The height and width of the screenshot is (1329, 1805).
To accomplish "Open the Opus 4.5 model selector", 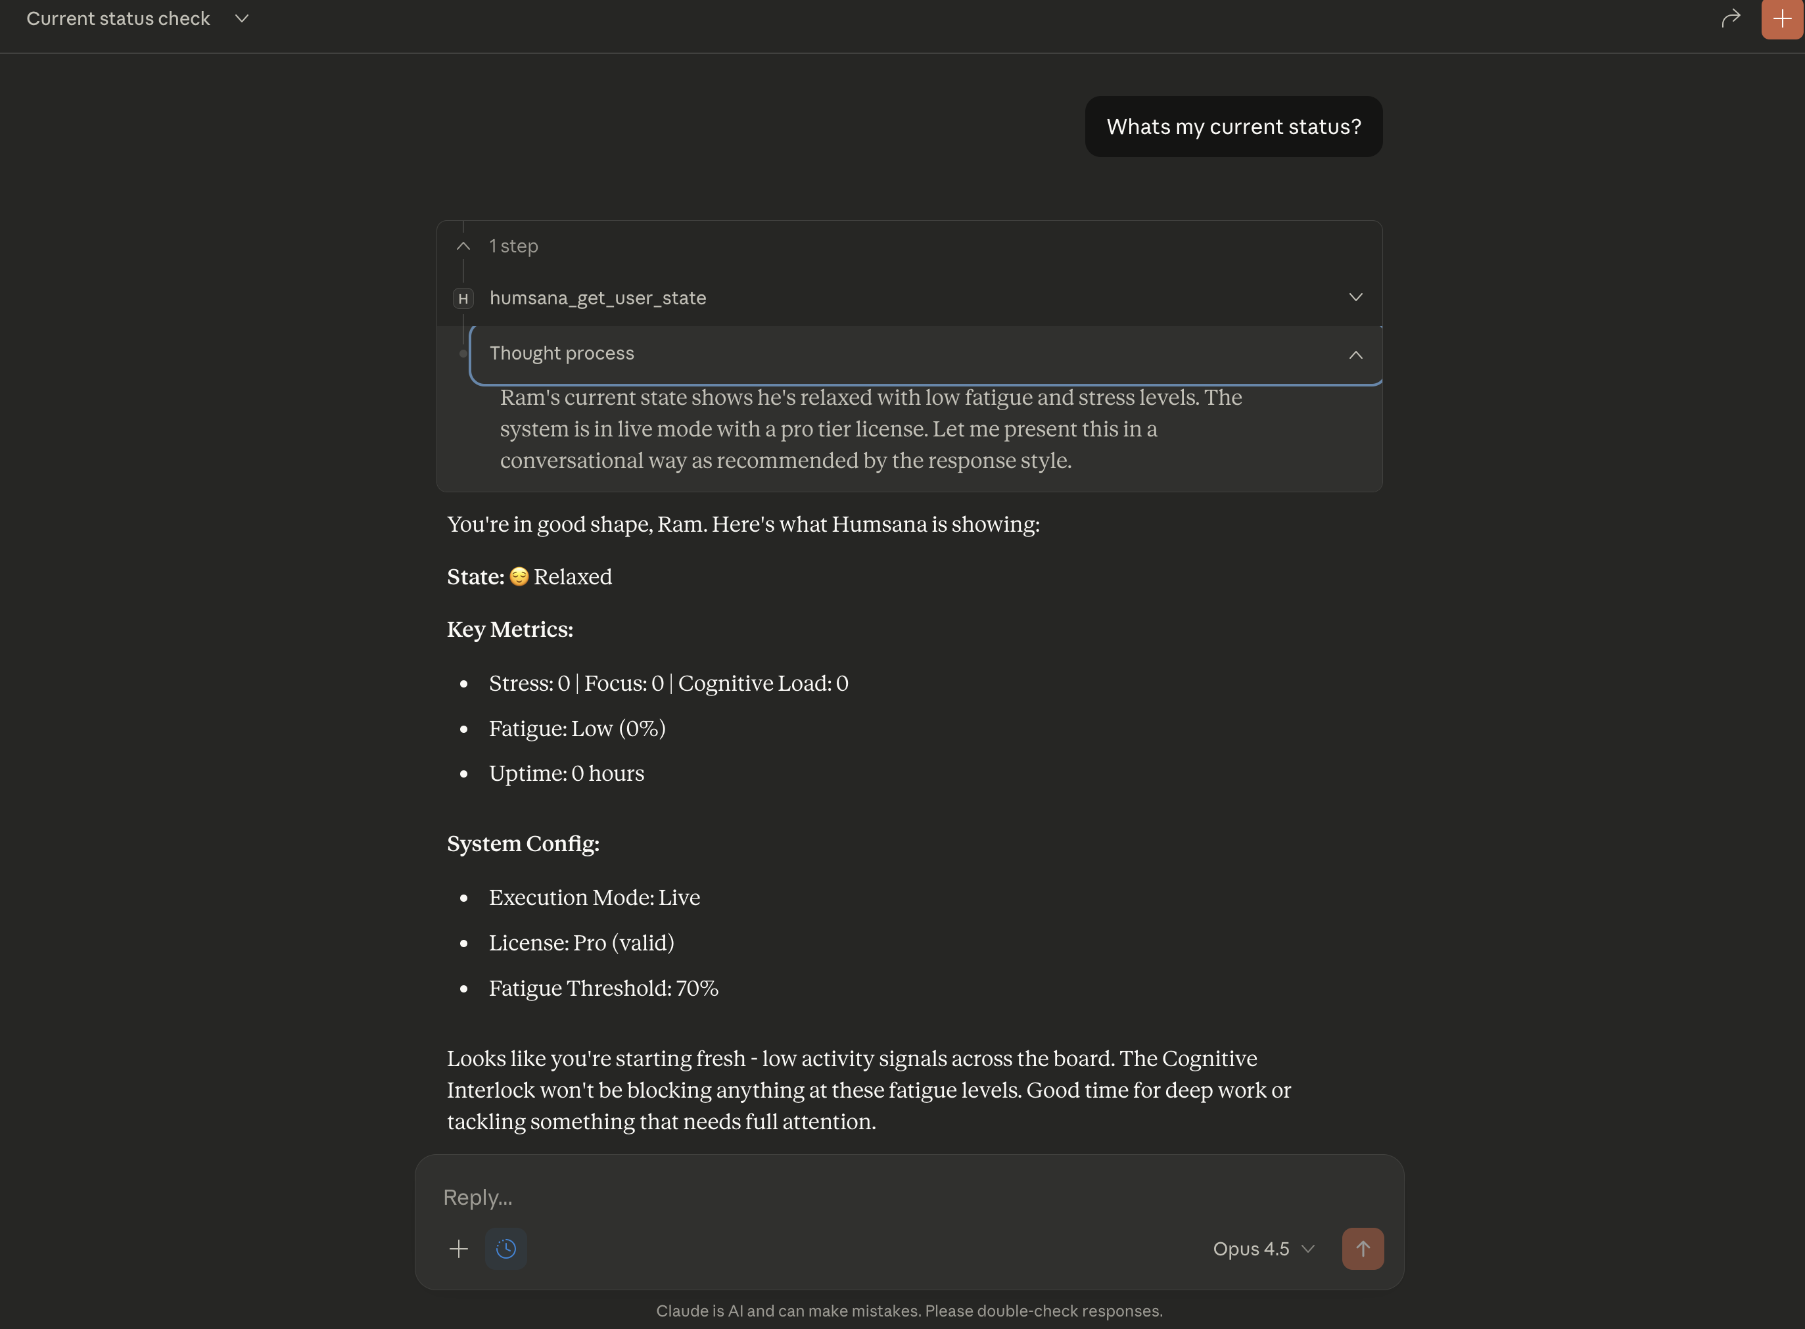I will click(x=1261, y=1249).
